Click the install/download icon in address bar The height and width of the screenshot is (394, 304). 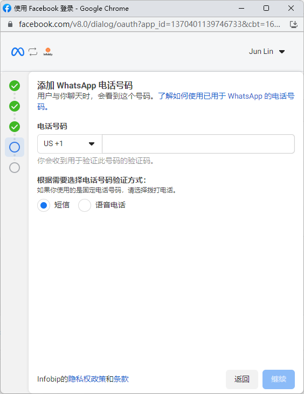click(x=293, y=24)
